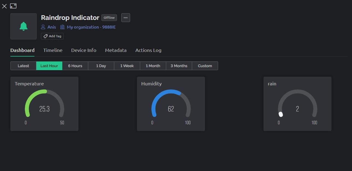This screenshot has height=171, width=352.
Task: Collapse the panel using the resize icon
Action: click(13, 6)
